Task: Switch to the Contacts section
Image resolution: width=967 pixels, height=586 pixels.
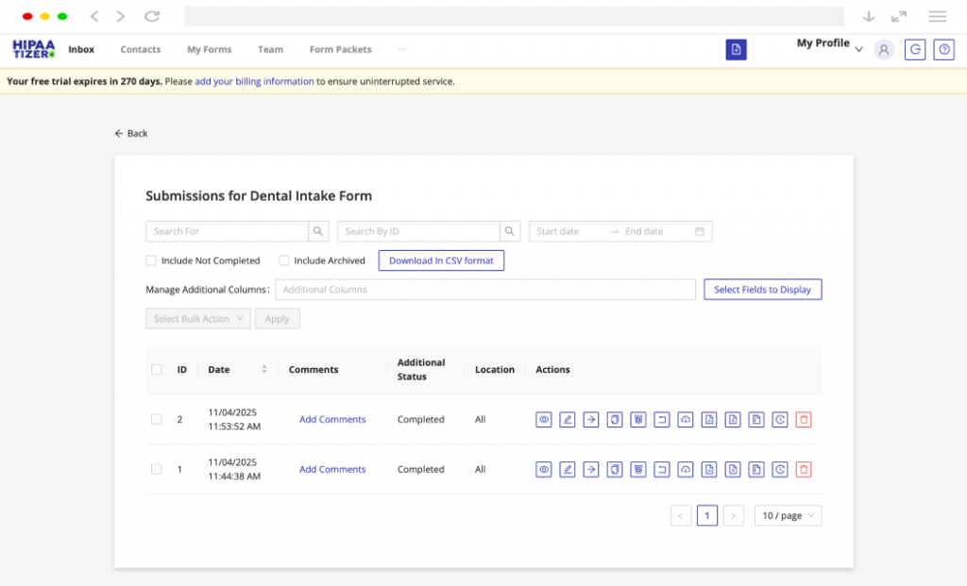Action: (140, 49)
